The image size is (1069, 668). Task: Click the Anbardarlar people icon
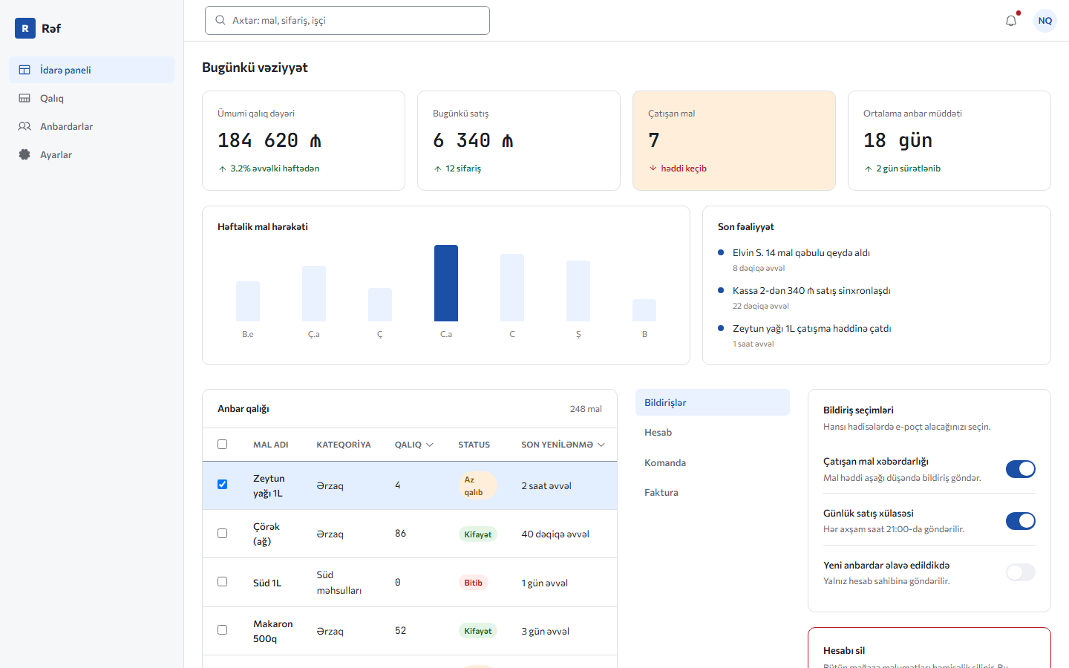tap(24, 126)
